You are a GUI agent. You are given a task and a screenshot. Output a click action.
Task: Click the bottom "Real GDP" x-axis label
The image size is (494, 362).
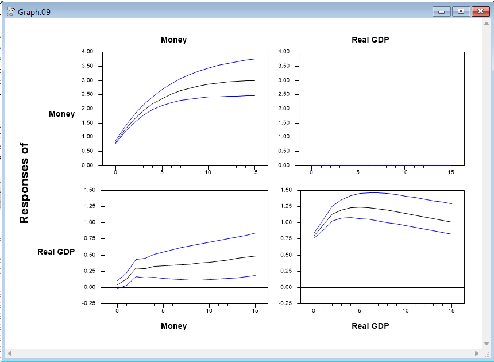point(370,326)
